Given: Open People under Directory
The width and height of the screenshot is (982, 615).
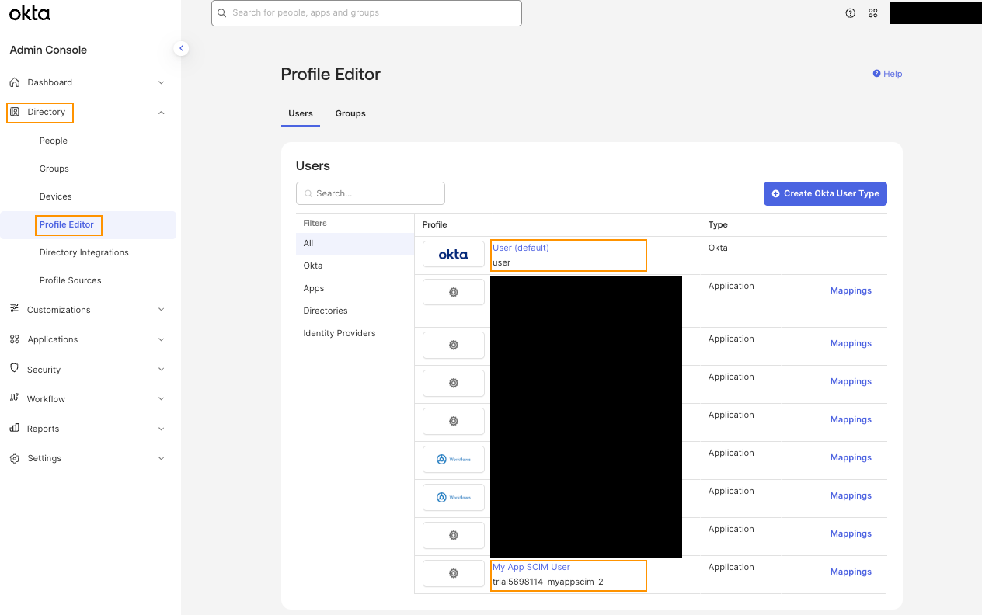Looking at the screenshot, I should pyautogui.click(x=54, y=141).
